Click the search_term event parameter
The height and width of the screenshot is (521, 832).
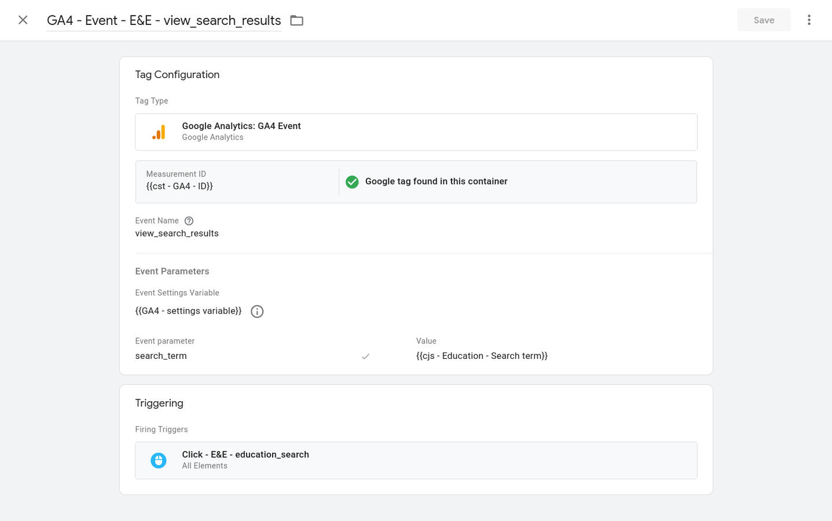pos(161,356)
